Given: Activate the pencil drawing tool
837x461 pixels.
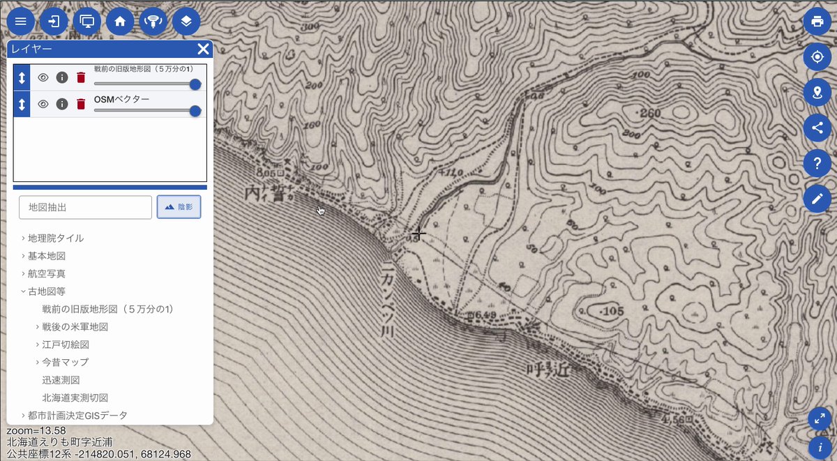Looking at the screenshot, I should tap(817, 199).
